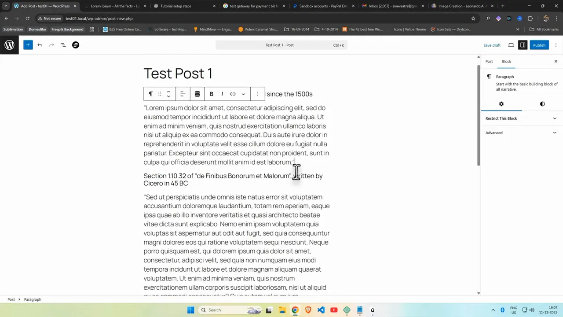
Task: Click the WordPress logo in the editor corner
Action: (x=9, y=45)
